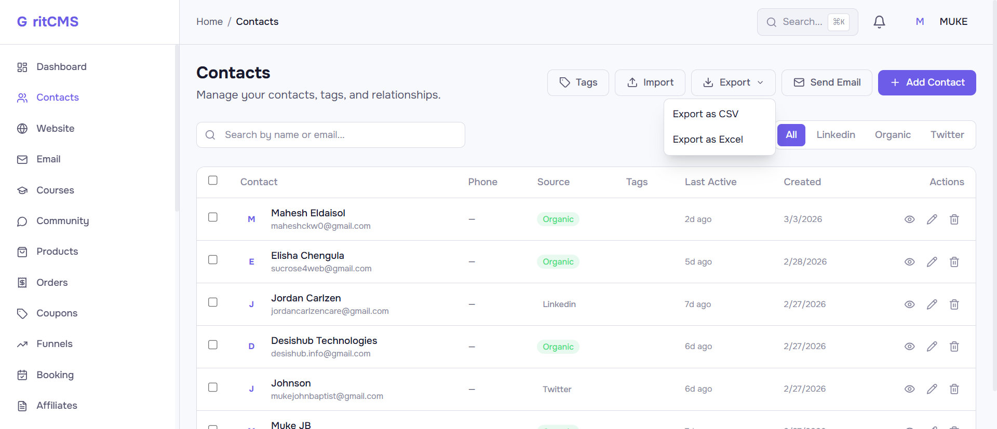997x429 pixels.
Task: Click the Send Email button
Action: pyautogui.click(x=827, y=83)
